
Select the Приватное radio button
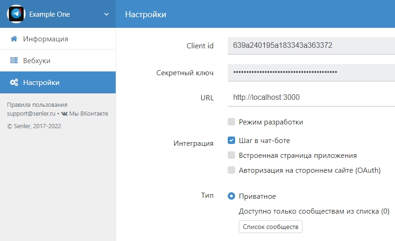click(x=231, y=196)
